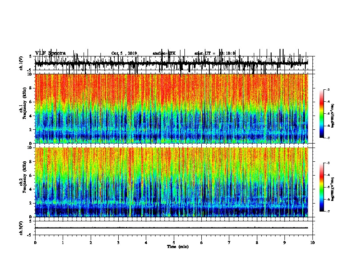Click the "6" tick on the time axis
The width and height of the screenshot is (352, 272).
tap(202, 243)
